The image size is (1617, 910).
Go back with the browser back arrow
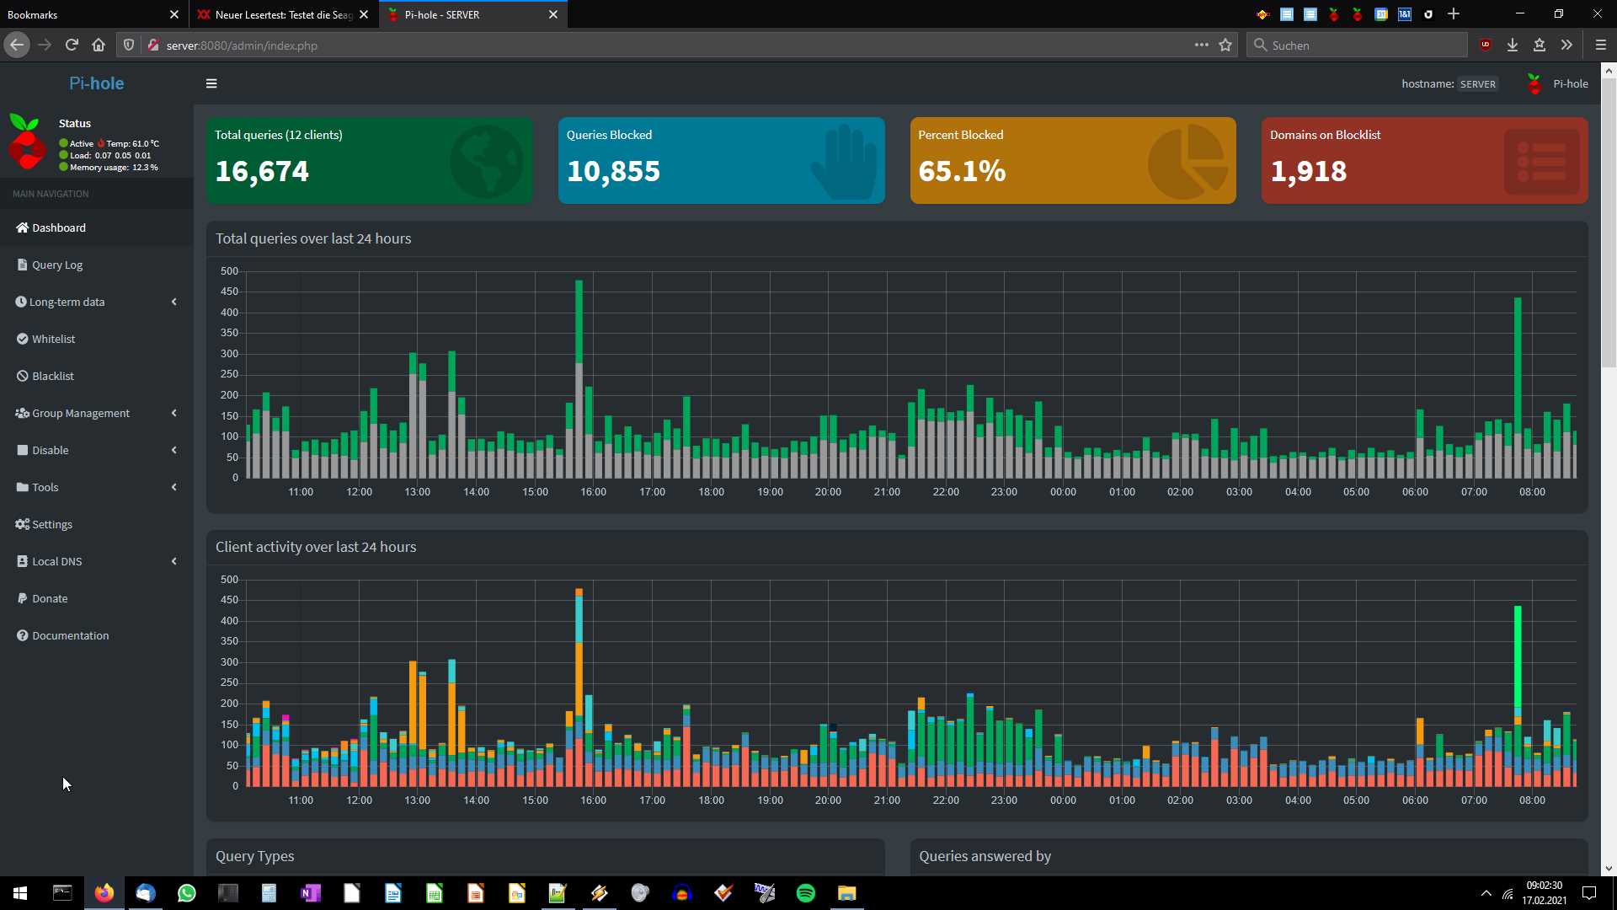tap(17, 45)
